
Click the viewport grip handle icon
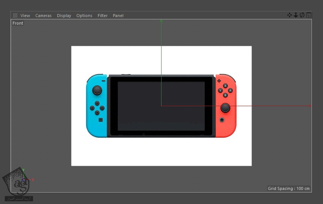tap(15, 15)
